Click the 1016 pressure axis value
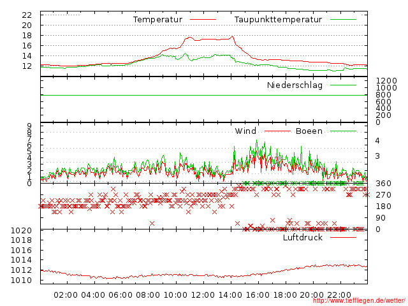 pos(21,251)
